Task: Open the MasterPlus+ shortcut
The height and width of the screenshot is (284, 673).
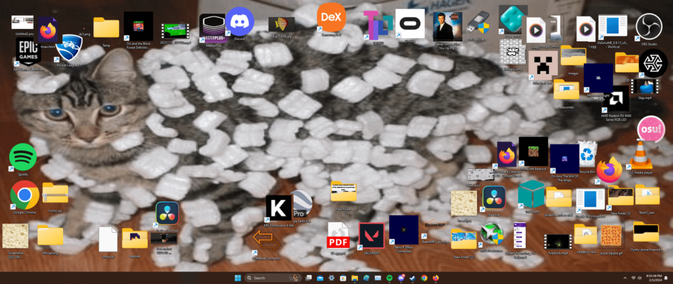Action: point(212,28)
